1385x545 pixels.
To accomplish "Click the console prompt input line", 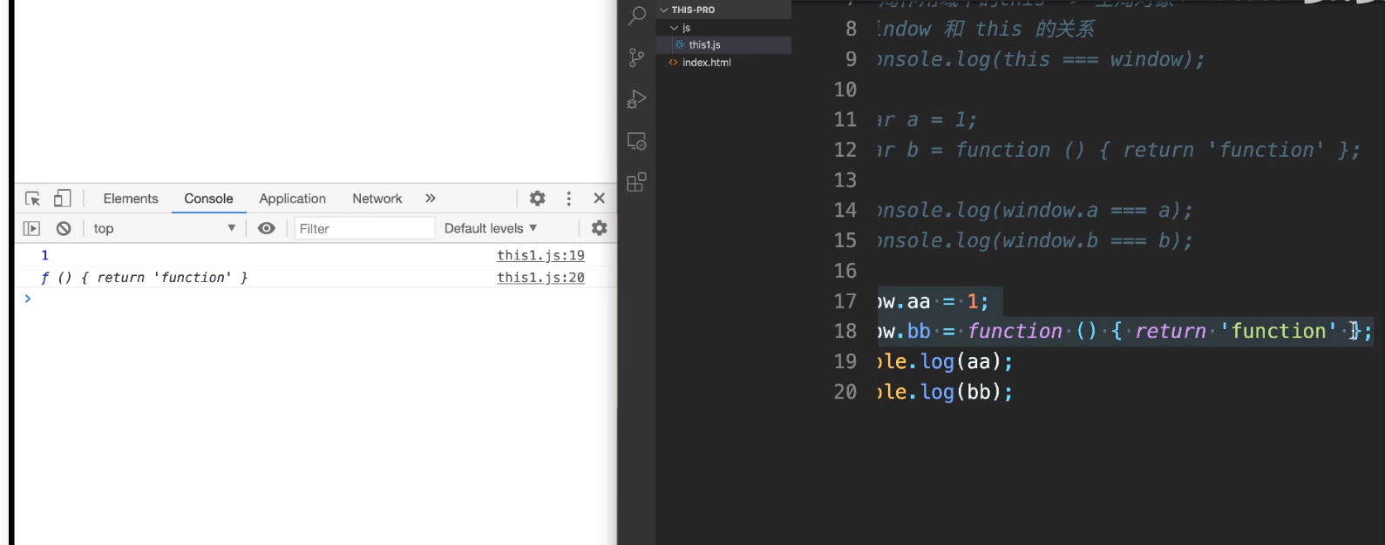I will (314, 299).
